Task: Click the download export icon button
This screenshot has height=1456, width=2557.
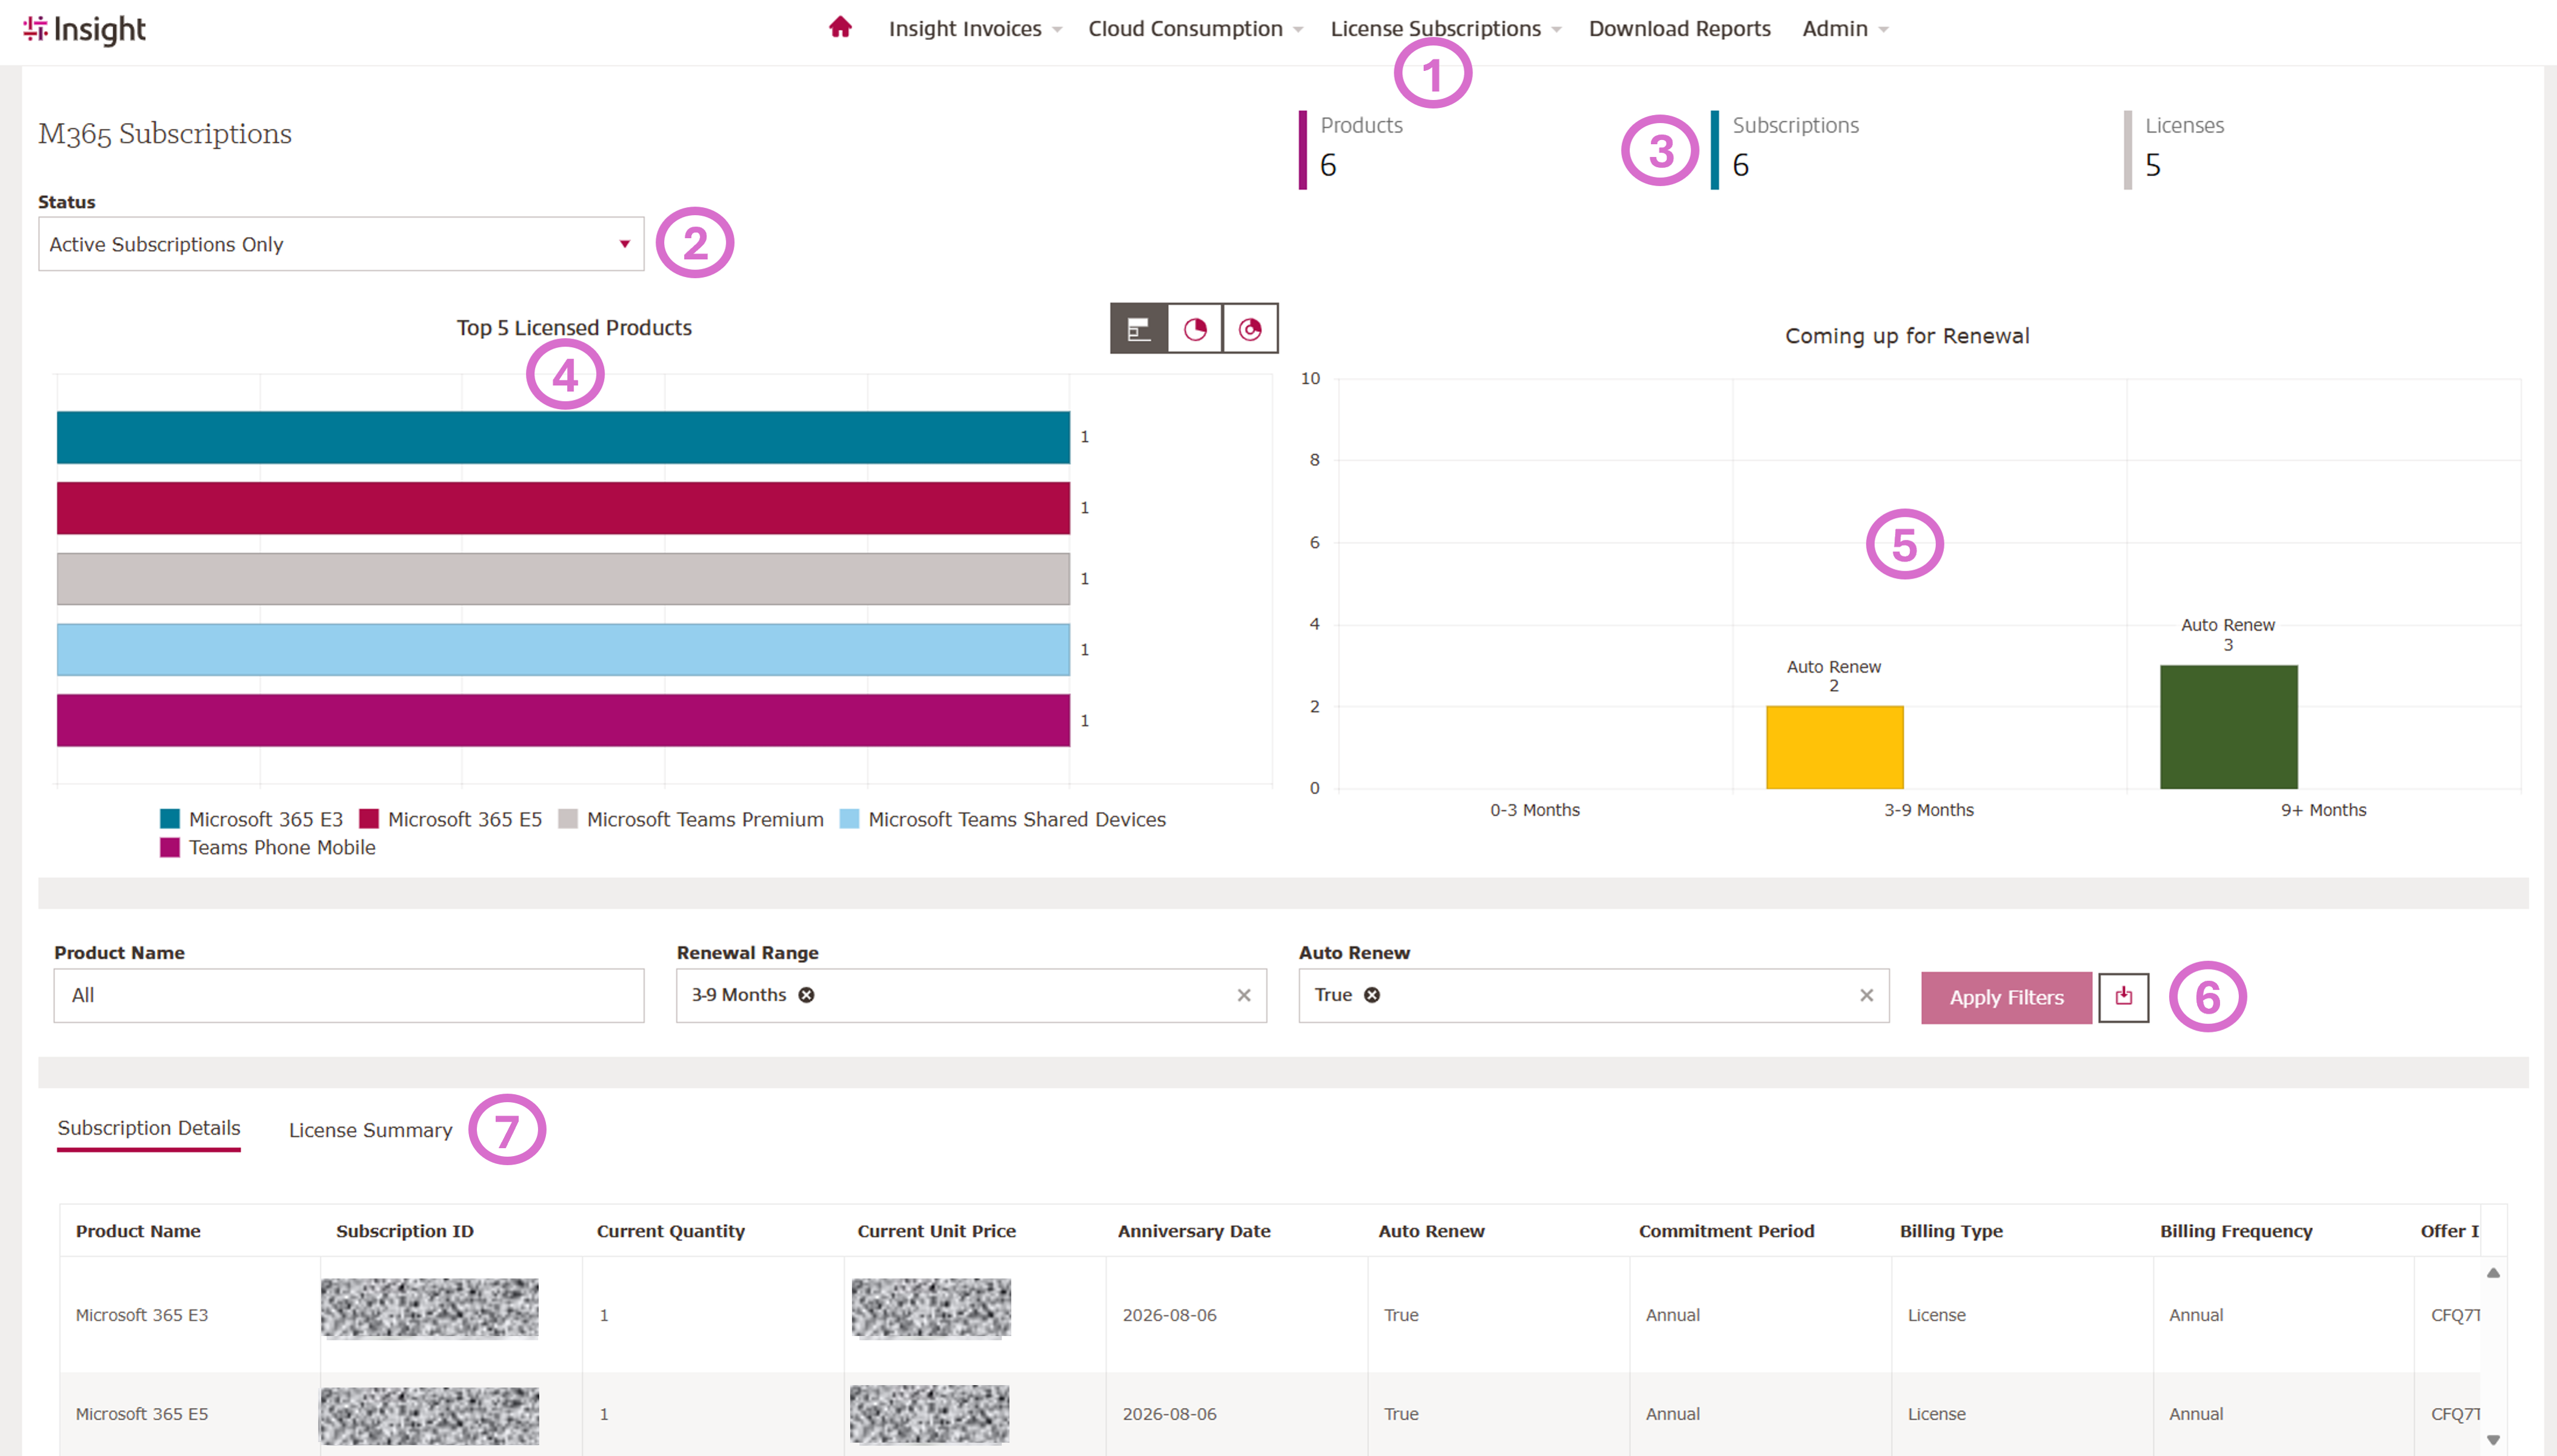Action: coord(2123,997)
